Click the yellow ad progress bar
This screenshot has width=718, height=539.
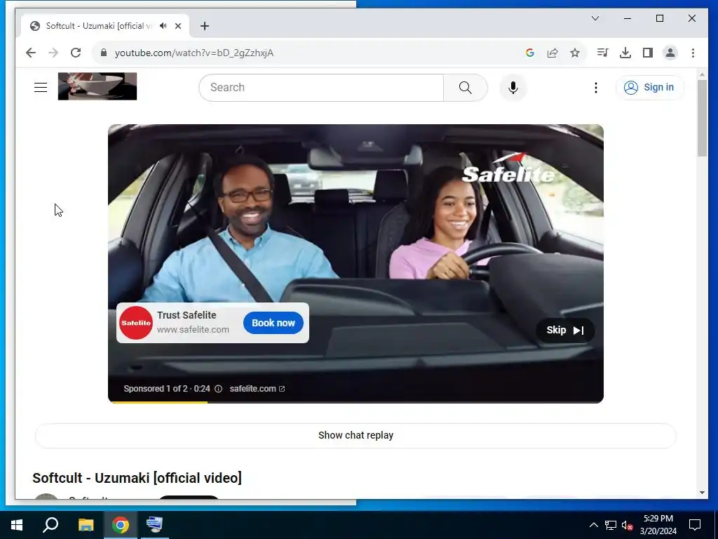click(x=158, y=402)
